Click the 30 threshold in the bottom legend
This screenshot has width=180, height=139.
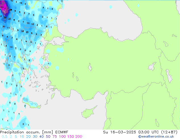pos(35,137)
